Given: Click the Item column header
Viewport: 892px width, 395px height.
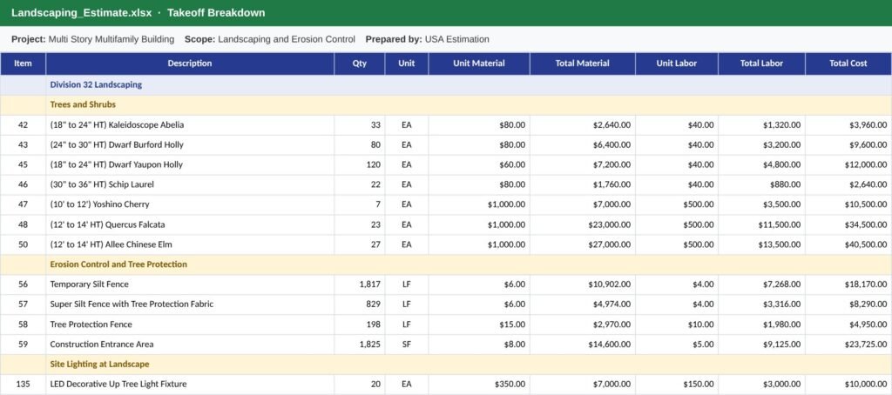Looking at the screenshot, I should click(x=23, y=64).
